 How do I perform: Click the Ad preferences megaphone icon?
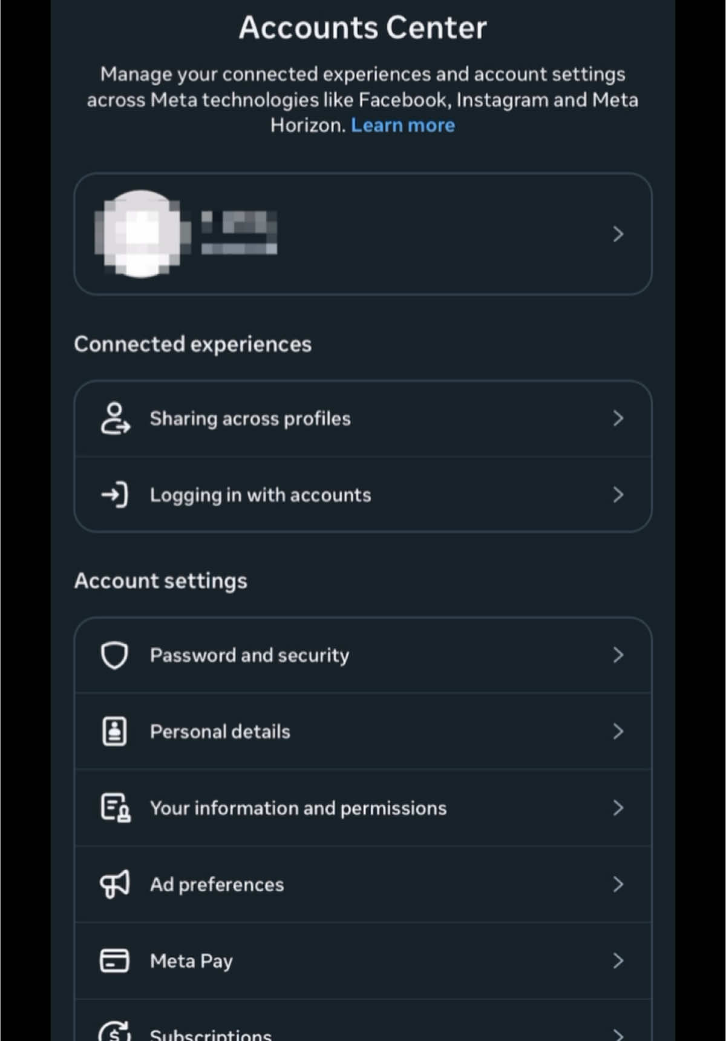(115, 884)
